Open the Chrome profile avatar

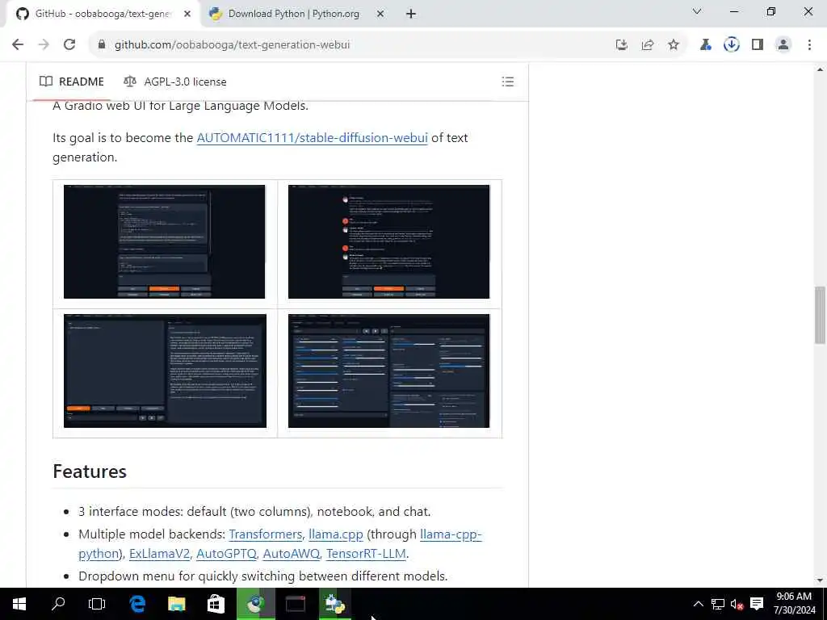(783, 45)
